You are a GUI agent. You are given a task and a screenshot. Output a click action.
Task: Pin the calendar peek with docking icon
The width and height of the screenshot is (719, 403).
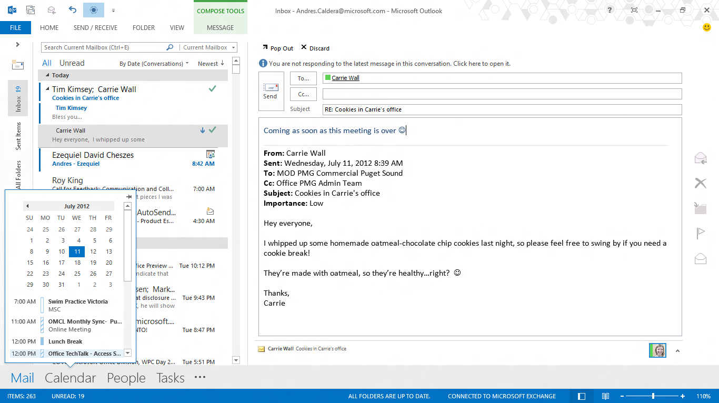coord(129,196)
